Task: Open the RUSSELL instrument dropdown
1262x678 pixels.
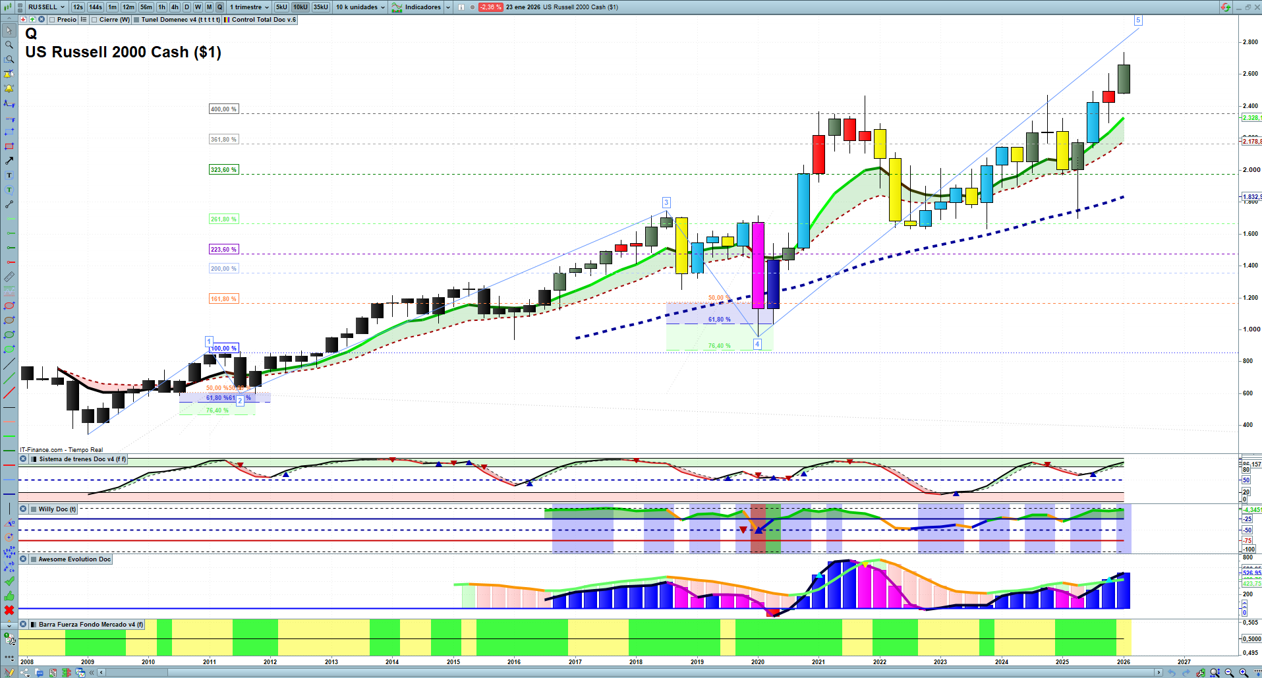Action: (x=46, y=7)
